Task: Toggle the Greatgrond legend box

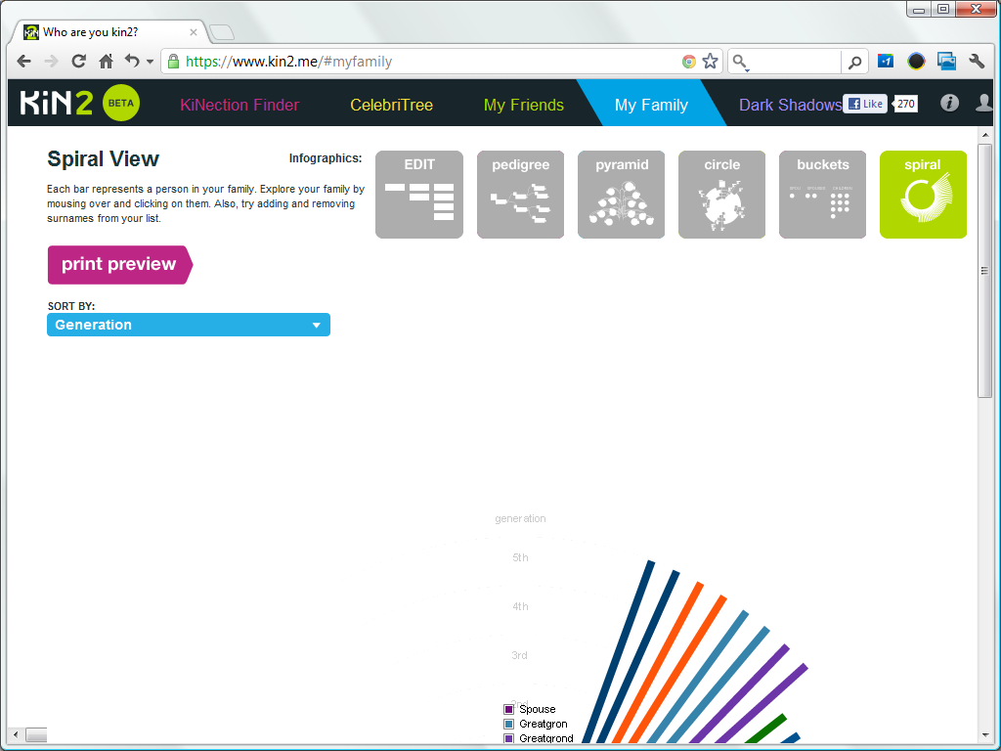Action: pyautogui.click(x=508, y=738)
